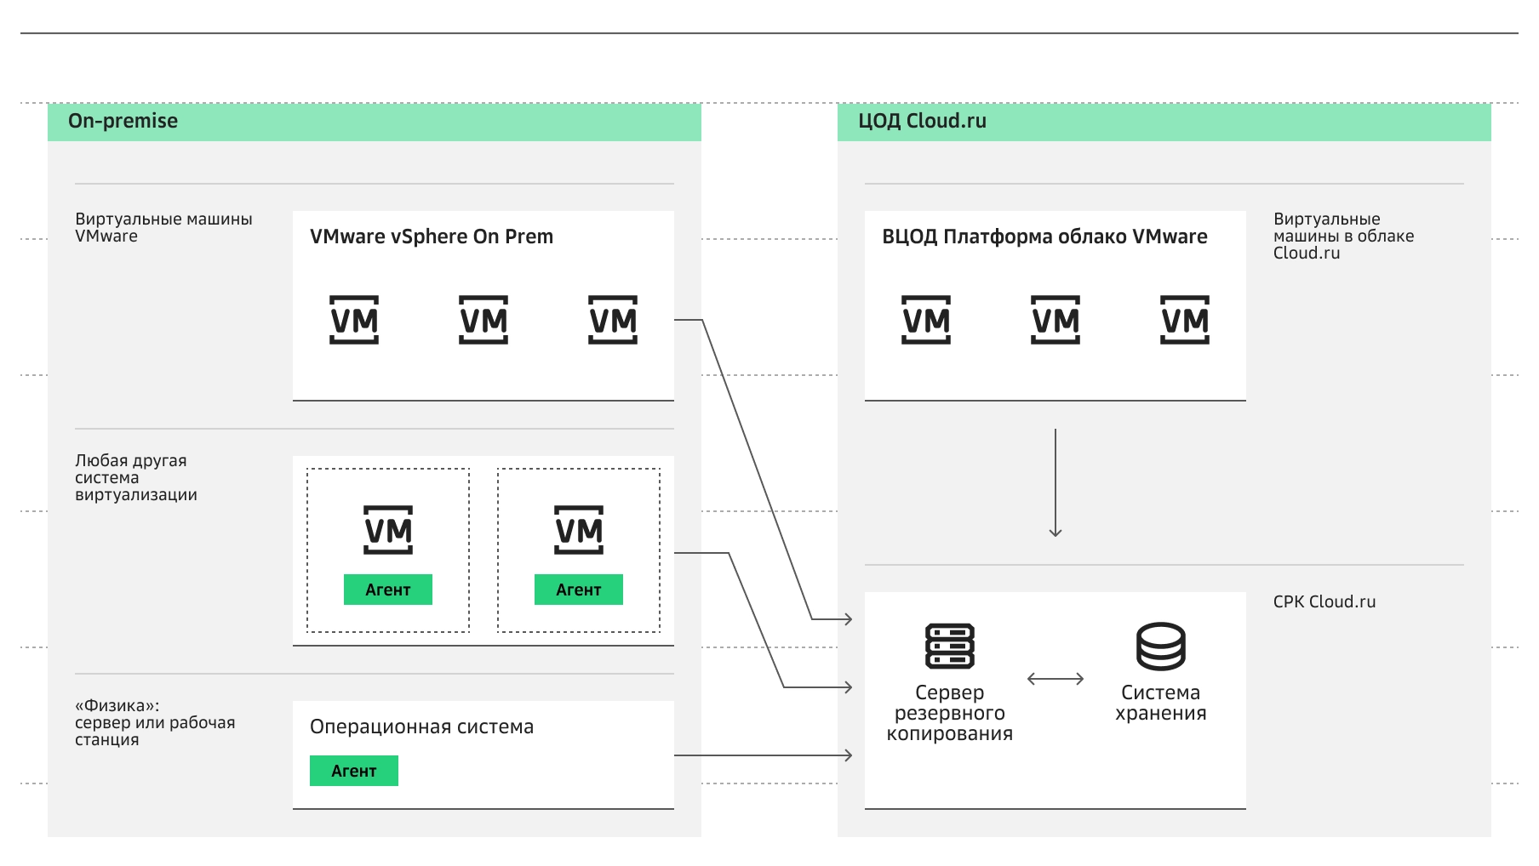Select the On-premise header
The height and width of the screenshot is (866, 1539).
(375, 122)
